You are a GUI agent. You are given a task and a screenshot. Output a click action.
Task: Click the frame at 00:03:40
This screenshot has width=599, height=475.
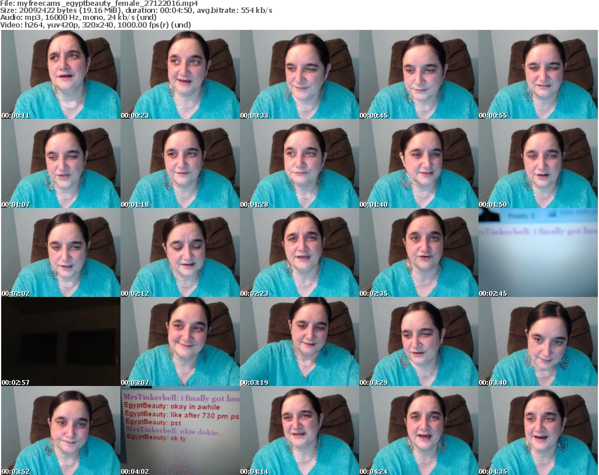pos(538,341)
